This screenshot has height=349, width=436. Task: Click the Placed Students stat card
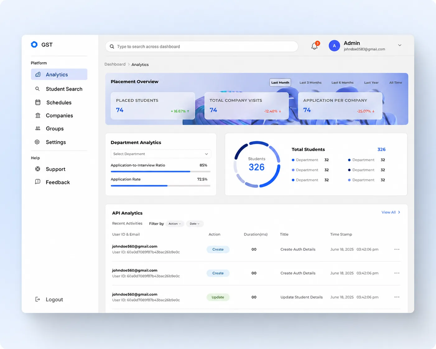point(153,106)
